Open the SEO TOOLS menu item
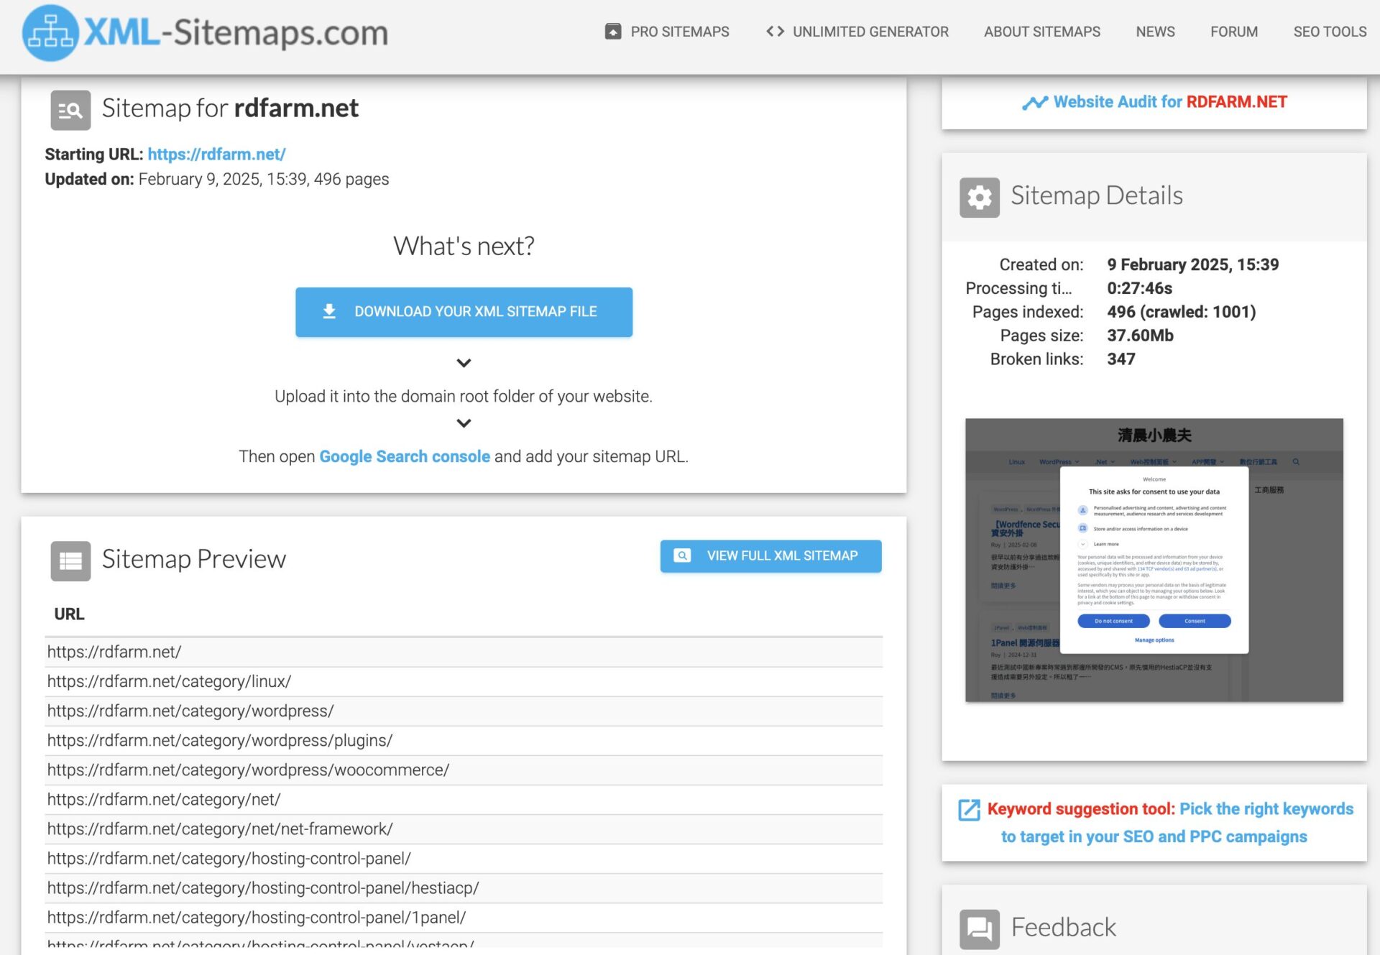Image resolution: width=1380 pixels, height=955 pixels. coord(1330,32)
